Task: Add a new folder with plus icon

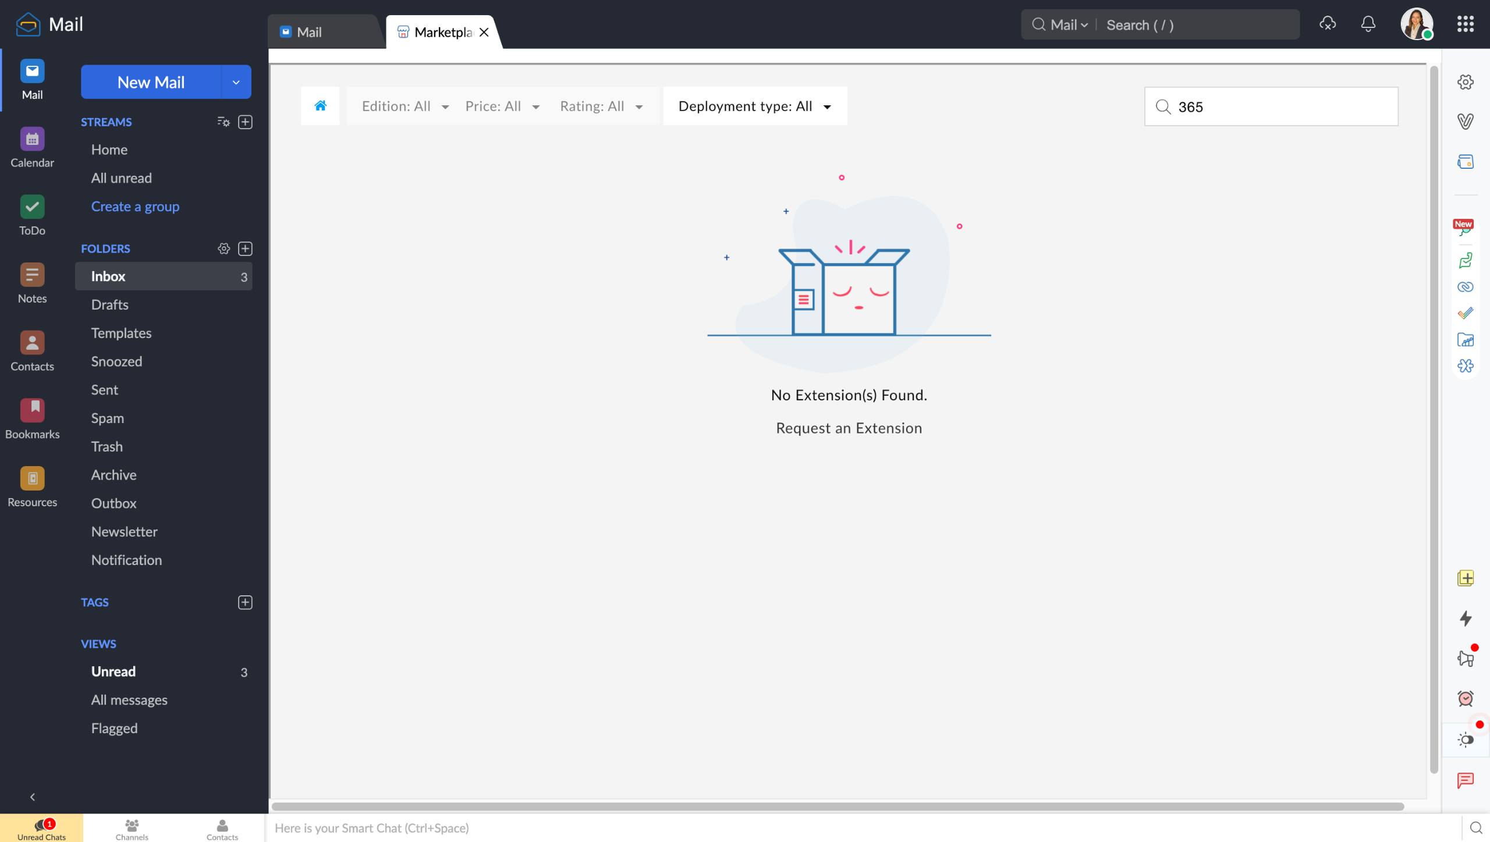Action: tap(245, 249)
